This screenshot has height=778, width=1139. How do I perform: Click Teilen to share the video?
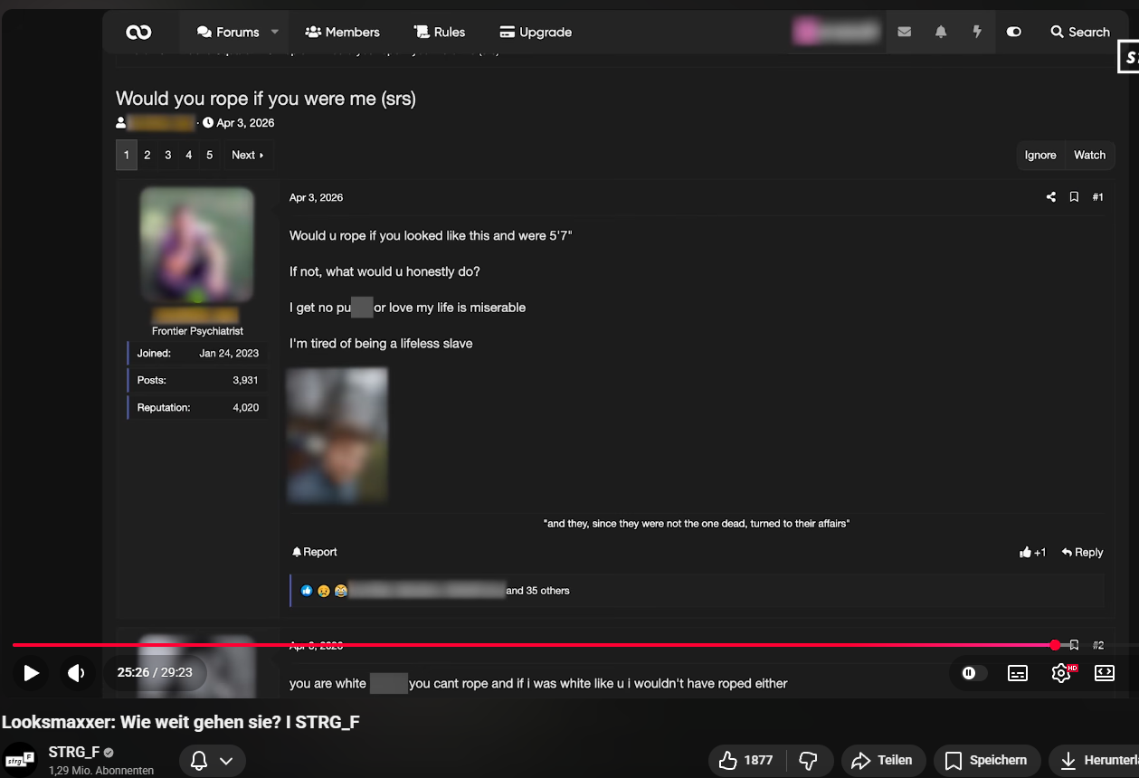pos(883,761)
